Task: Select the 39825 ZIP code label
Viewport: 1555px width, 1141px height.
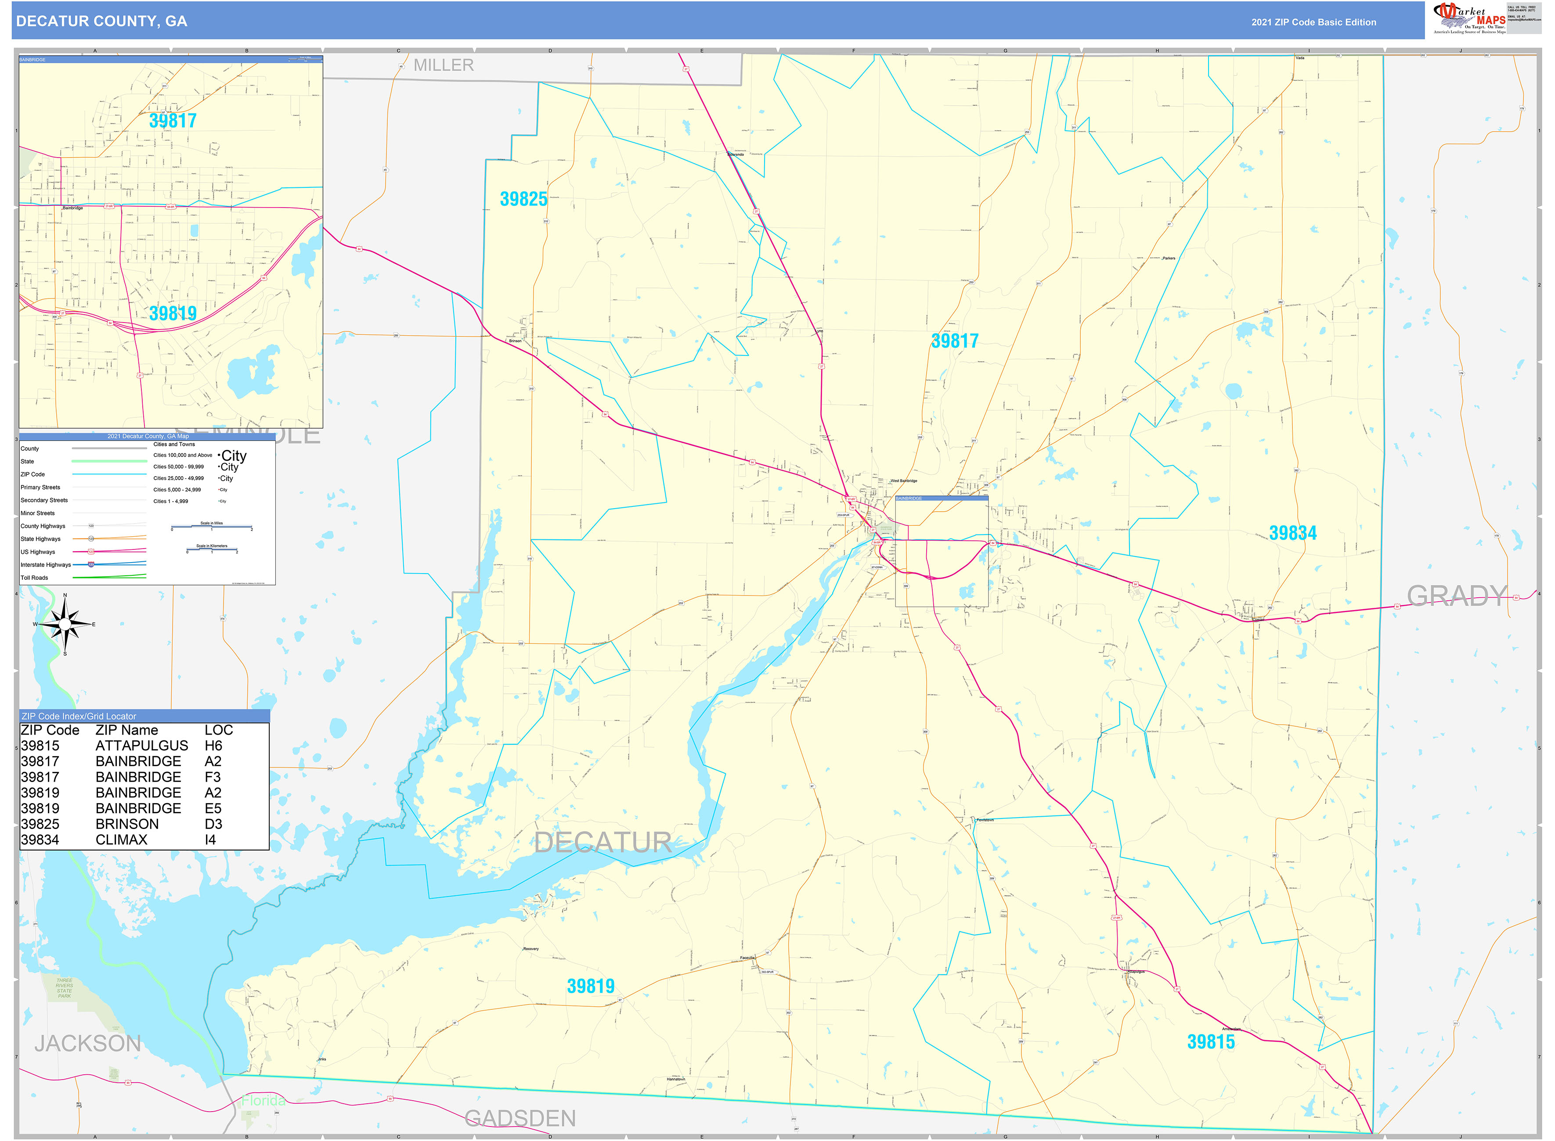Action: 523,199
